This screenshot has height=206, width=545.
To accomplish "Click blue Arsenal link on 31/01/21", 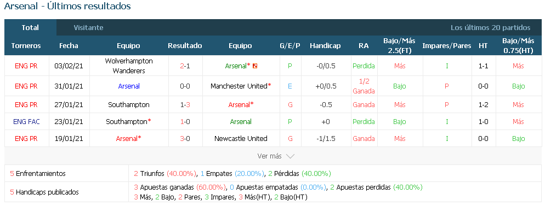I will pos(129,86).
